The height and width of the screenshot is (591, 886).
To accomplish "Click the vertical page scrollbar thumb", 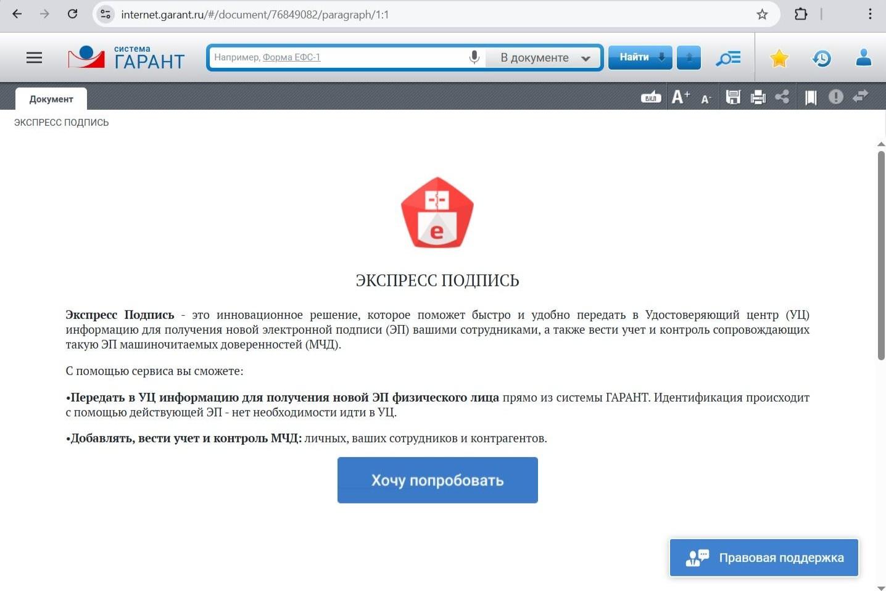I will coord(881,255).
